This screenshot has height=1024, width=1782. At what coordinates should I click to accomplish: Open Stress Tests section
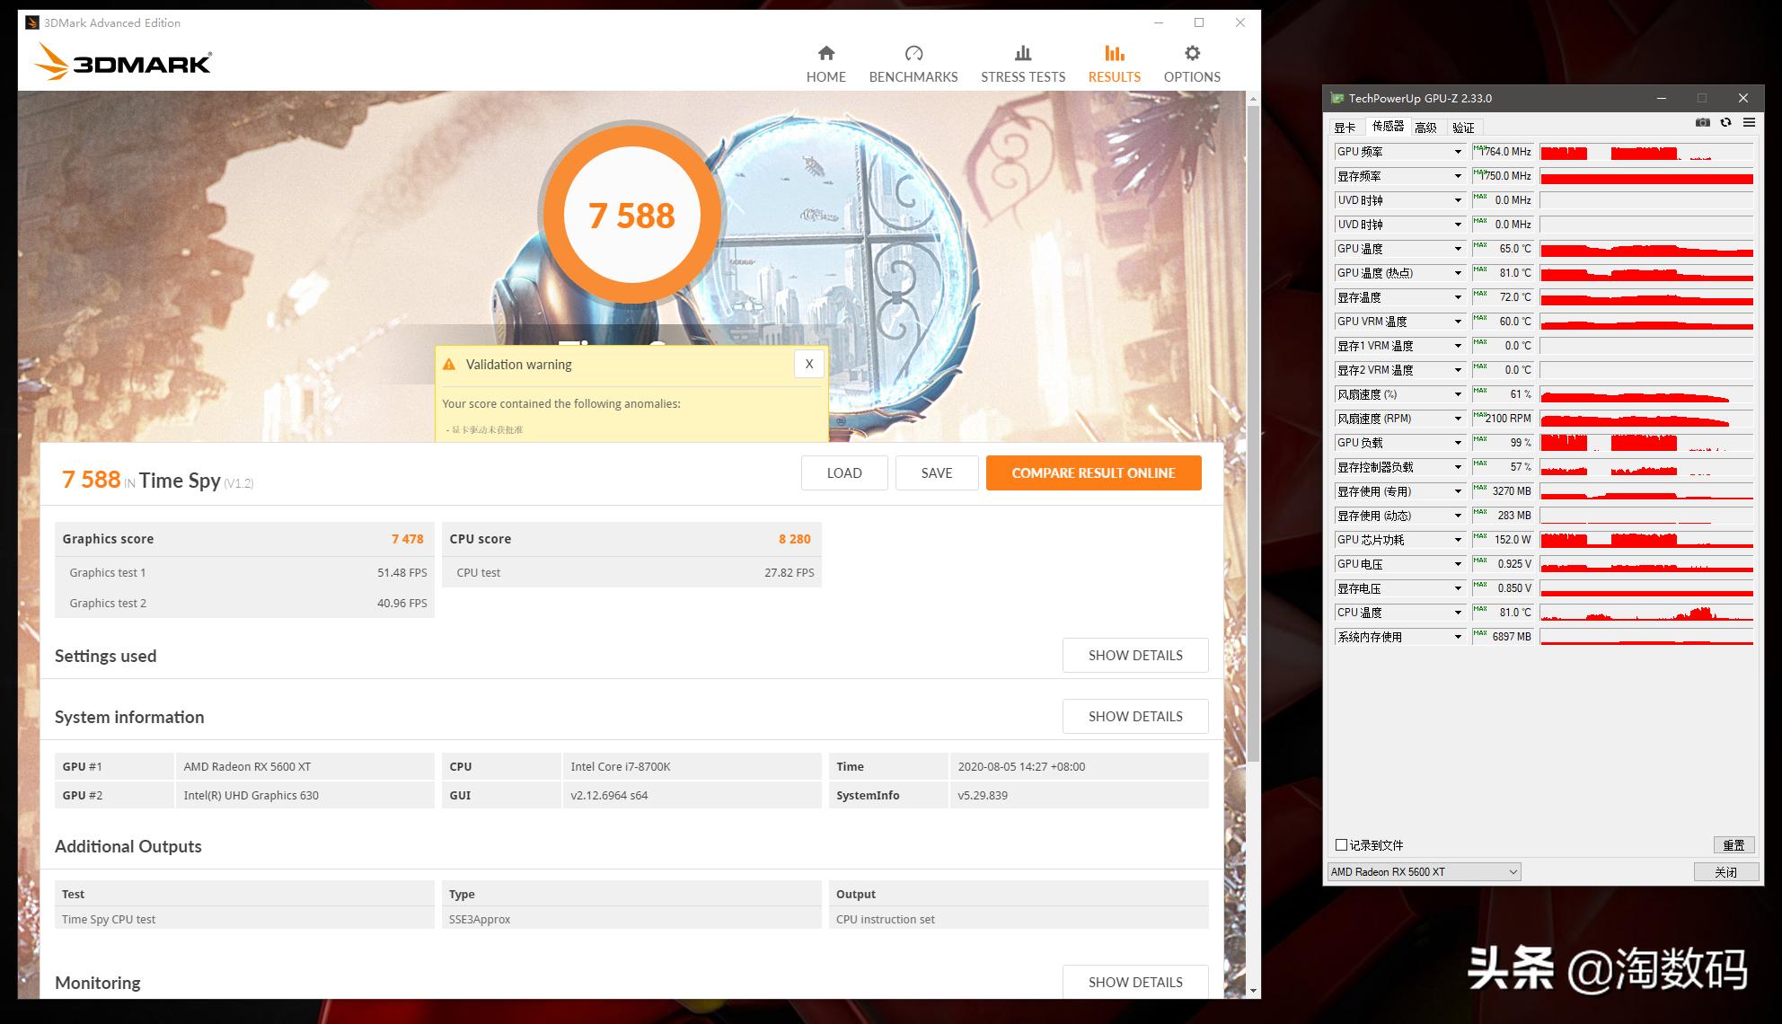pos(1022,61)
